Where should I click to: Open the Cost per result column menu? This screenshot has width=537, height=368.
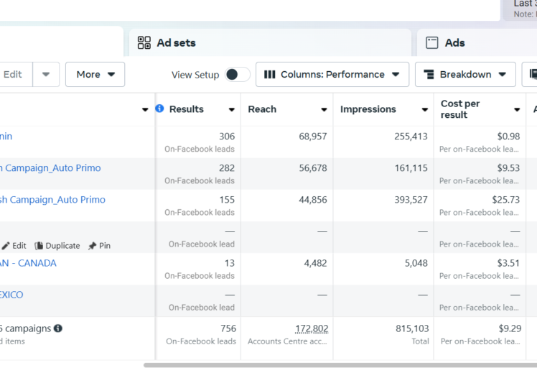click(517, 110)
